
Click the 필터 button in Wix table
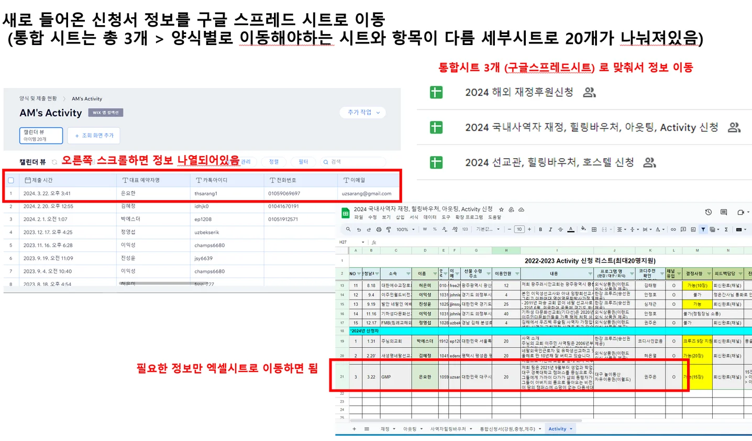point(303,162)
